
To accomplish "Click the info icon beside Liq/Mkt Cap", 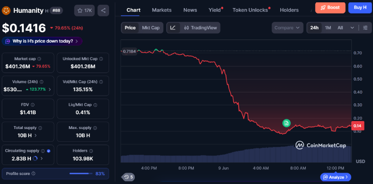I will tap(95, 105).
